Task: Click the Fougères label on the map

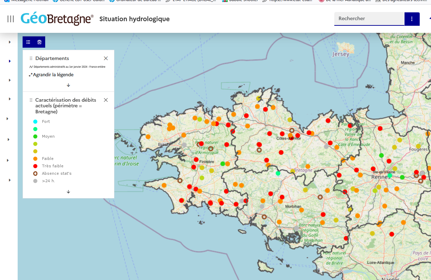Action: (418, 149)
